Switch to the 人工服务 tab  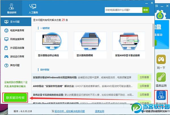[33, 8]
